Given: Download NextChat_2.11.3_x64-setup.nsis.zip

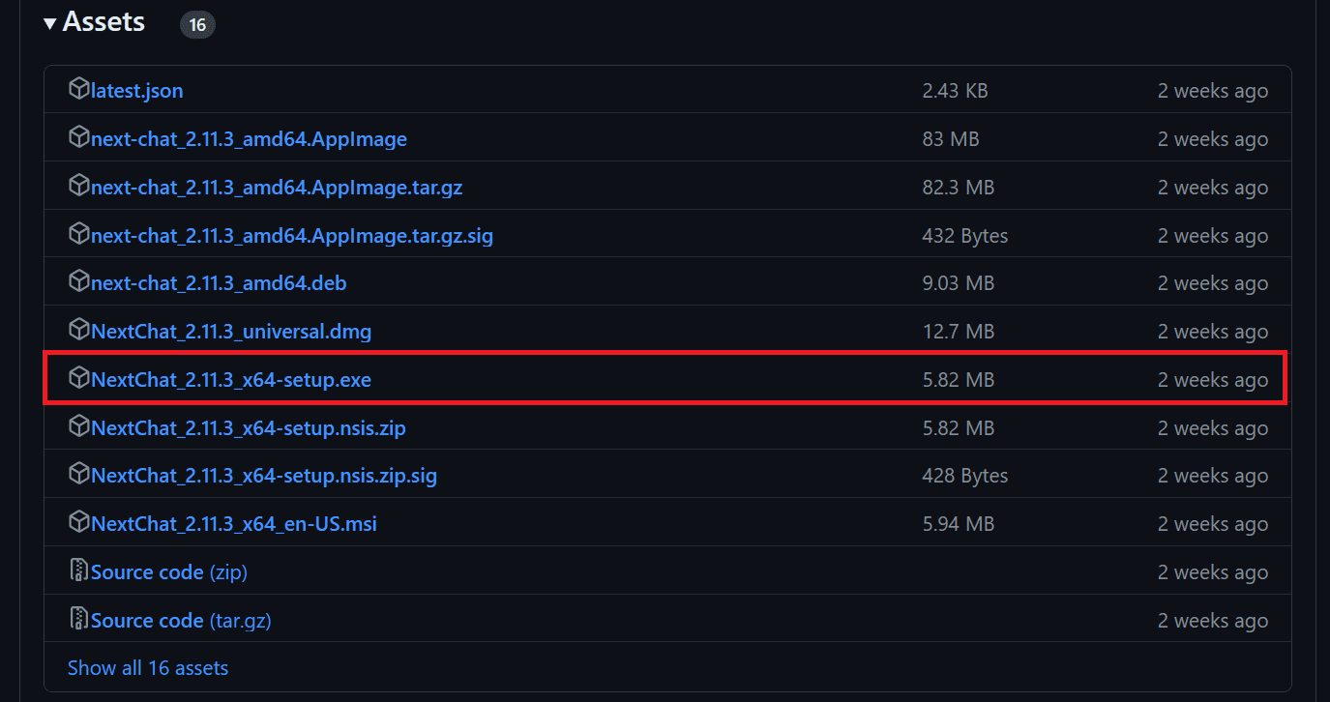Looking at the screenshot, I should click(249, 428).
